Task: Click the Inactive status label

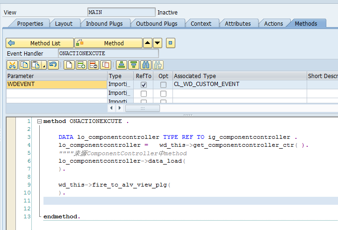Action: click(x=167, y=13)
